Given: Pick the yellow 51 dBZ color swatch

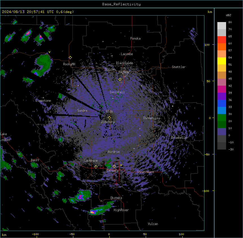Looking at the screenshot, I should pos(222,61).
